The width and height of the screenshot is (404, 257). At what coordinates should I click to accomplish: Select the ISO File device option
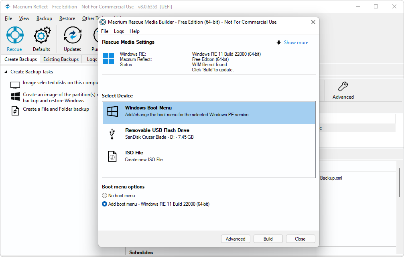tap(209, 156)
